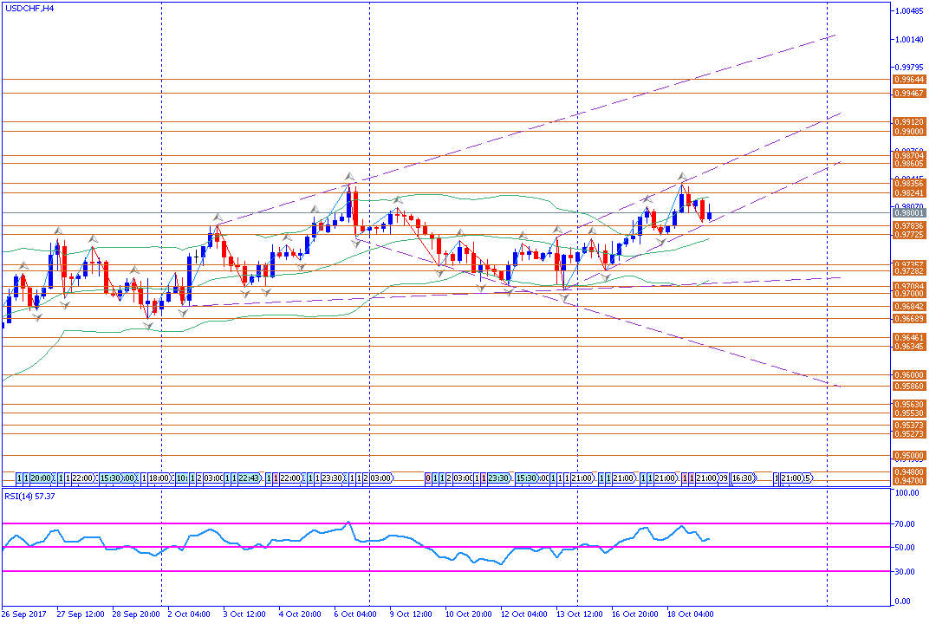Click the USDCHF,H4 chart symbol label
The width and height of the screenshot is (936, 624).
click(29, 9)
